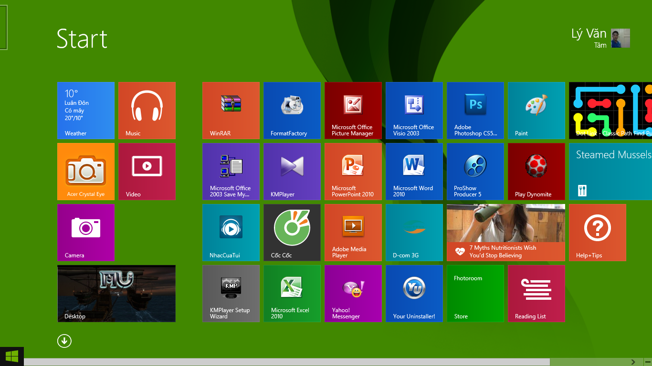Open the Your Uninstaller! tile
The image size is (652, 366).
(x=414, y=294)
